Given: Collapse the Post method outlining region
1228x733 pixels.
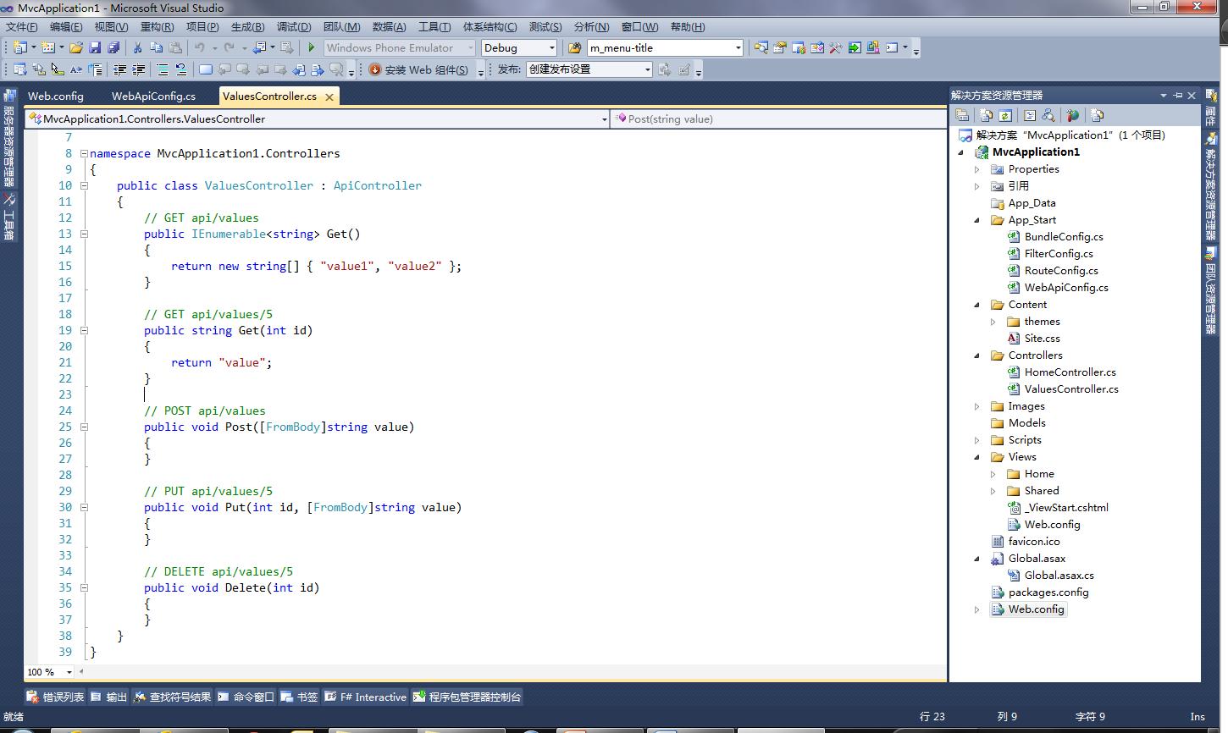Looking at the screenshot, I should 84,427.
